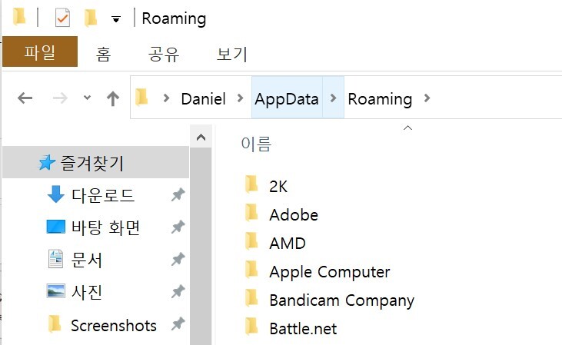Screen dimensions: 562x345
Task: Go forward with the right arrow button
Action: [x=60, y=98]
